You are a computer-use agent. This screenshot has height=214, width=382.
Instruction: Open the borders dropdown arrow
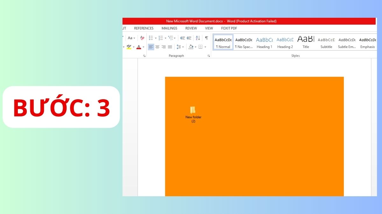[x=205, y=47]
